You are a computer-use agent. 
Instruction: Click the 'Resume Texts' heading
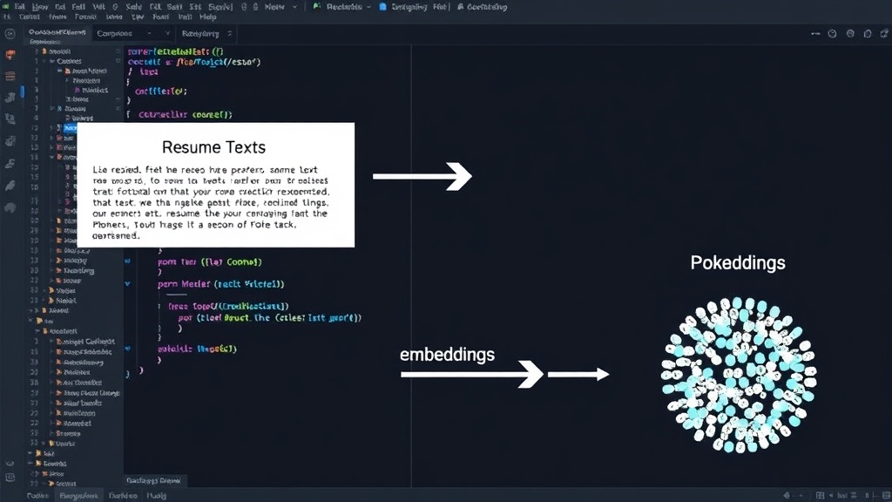click(x=214, y=147)
